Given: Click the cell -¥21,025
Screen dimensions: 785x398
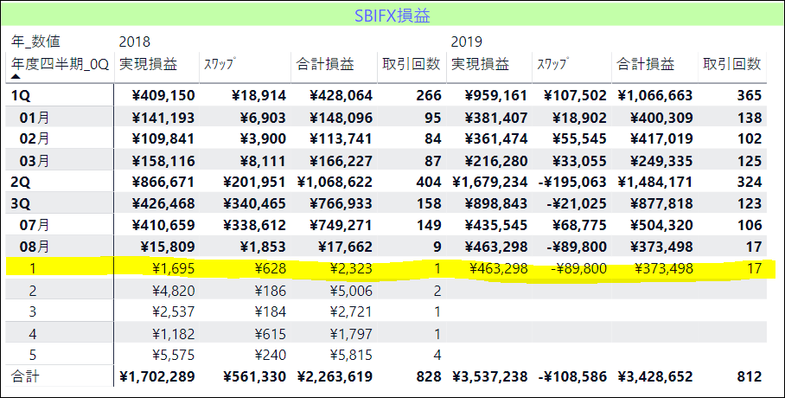Looking at the screenshot, I should pos(577,203).
